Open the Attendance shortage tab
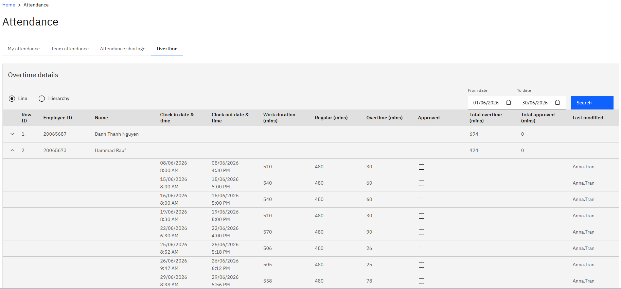The image size is (621, 289). click(x=123, y=49)
